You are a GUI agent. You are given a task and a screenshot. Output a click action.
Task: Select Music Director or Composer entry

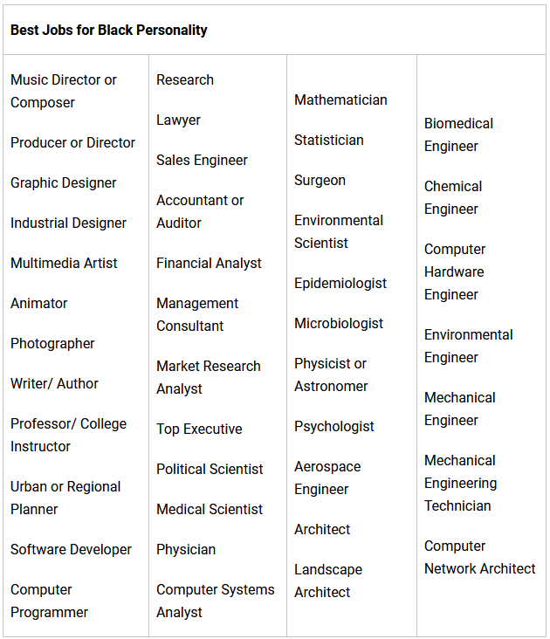(x=63, y=91)
